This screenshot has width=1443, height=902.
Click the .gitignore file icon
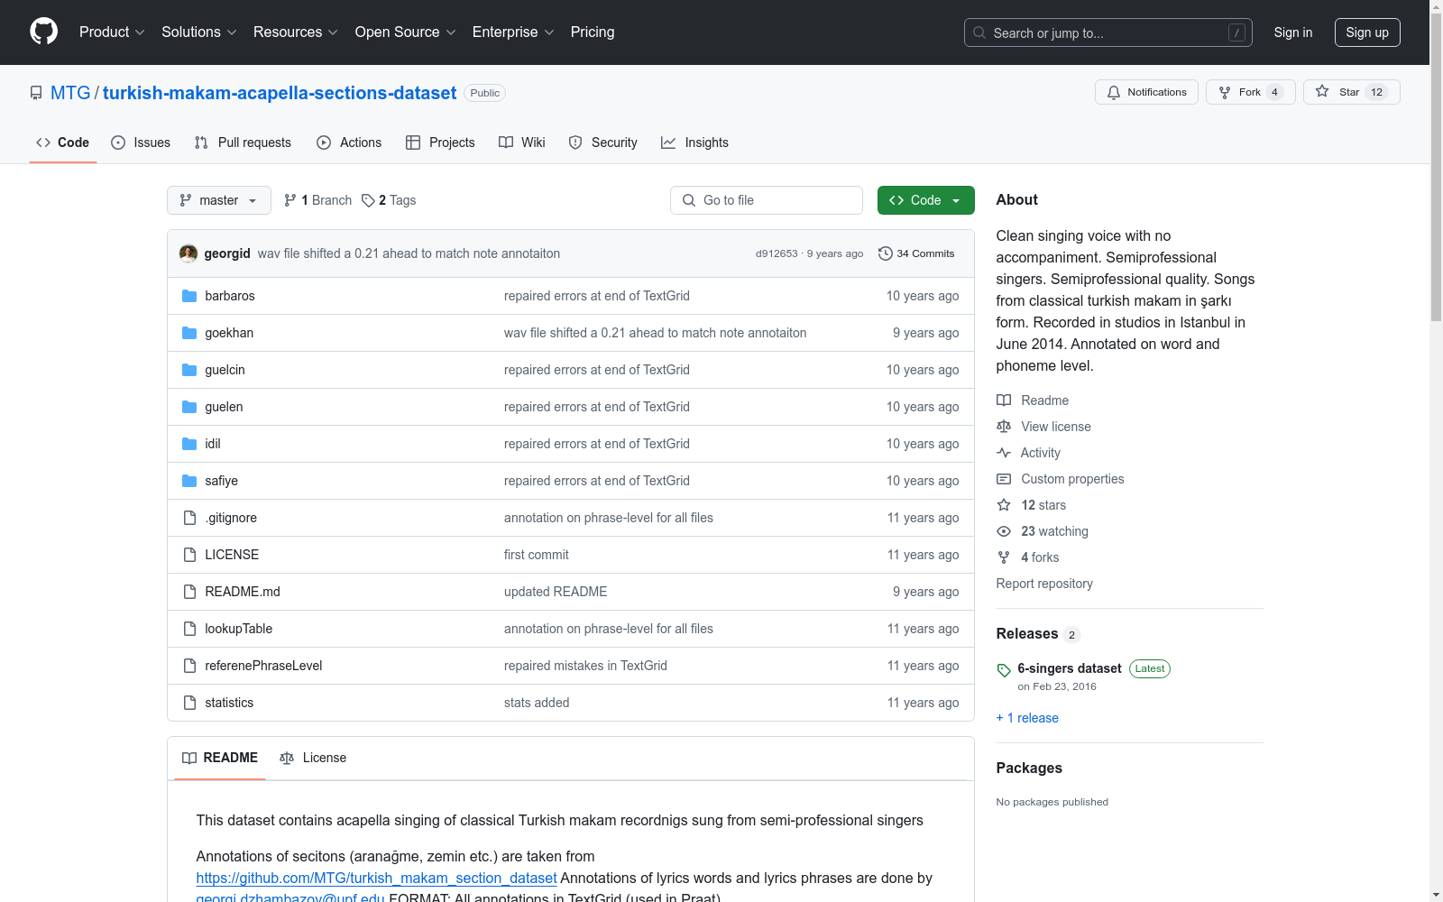(x=189, y=518)
